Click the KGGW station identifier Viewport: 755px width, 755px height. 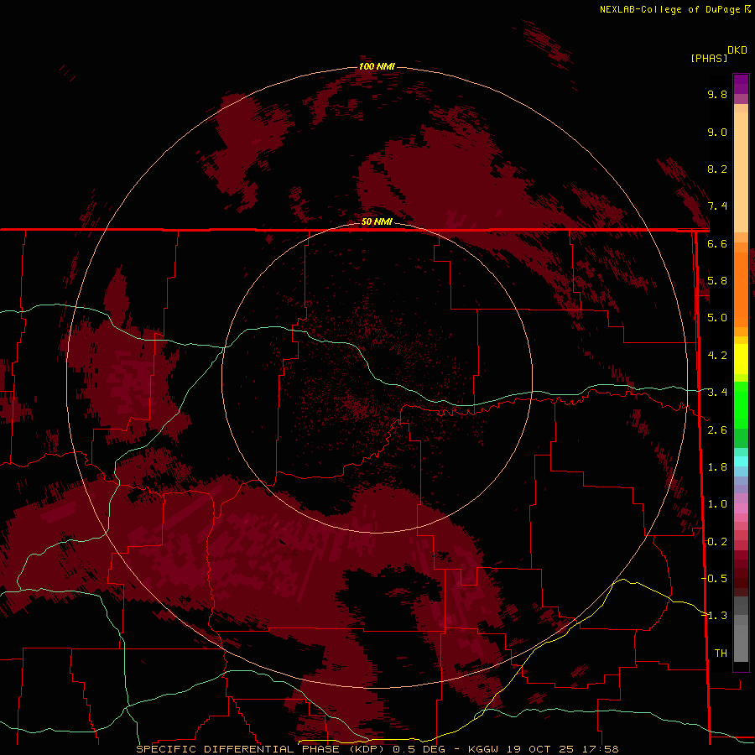[483, 749]
